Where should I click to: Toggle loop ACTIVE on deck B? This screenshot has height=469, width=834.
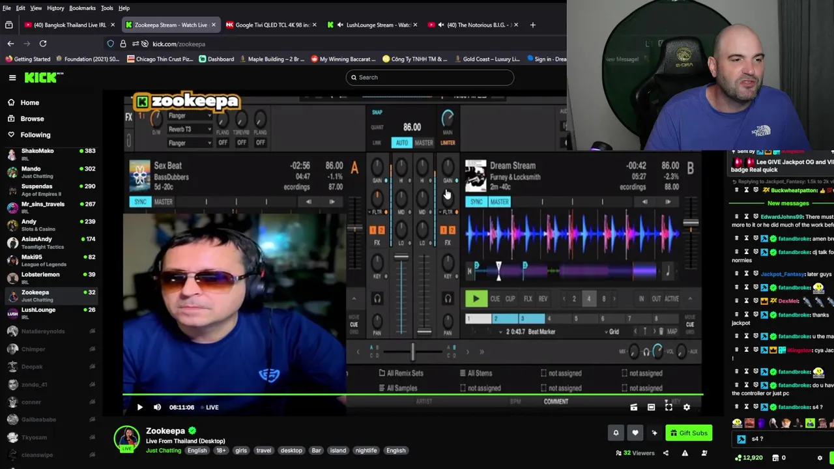pos(672,299)
